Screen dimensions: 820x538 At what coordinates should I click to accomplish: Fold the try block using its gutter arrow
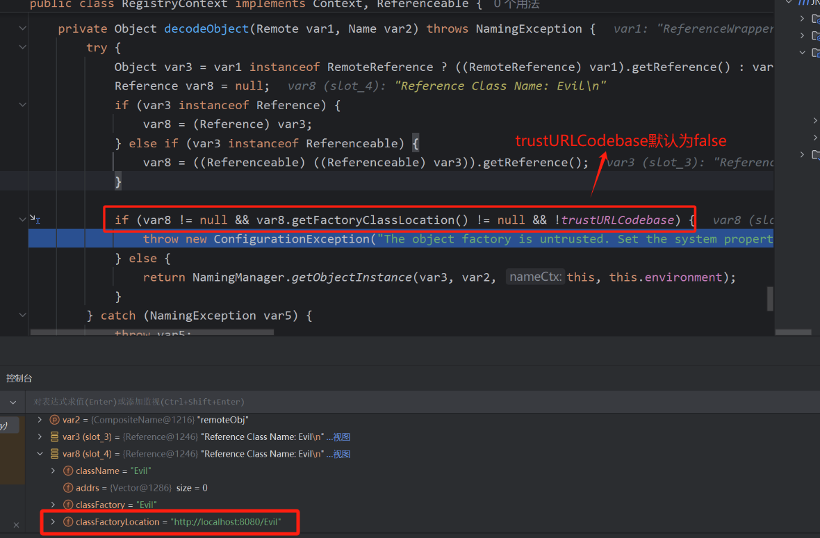tap(22, 47)
